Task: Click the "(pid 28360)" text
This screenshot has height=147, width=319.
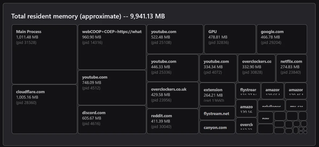Action: point(26,103)
